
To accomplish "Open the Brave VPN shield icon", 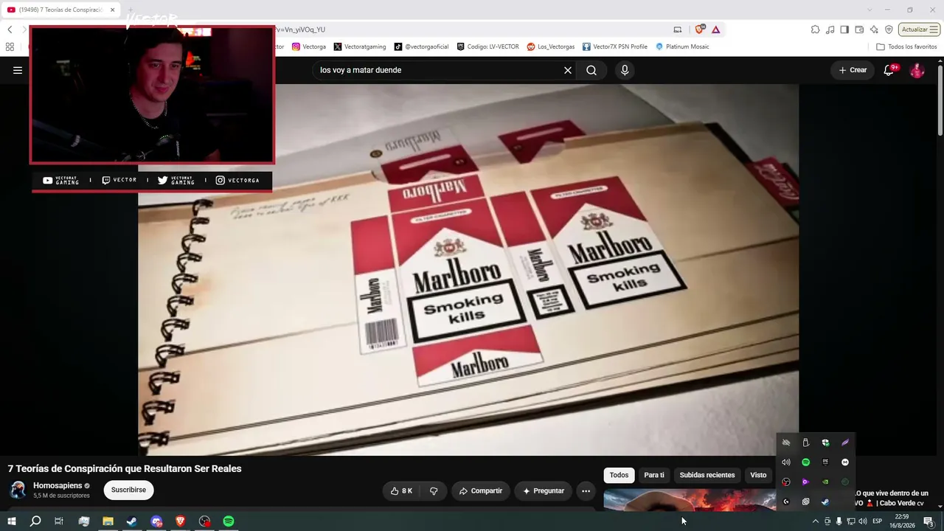I will pos(889,29).
